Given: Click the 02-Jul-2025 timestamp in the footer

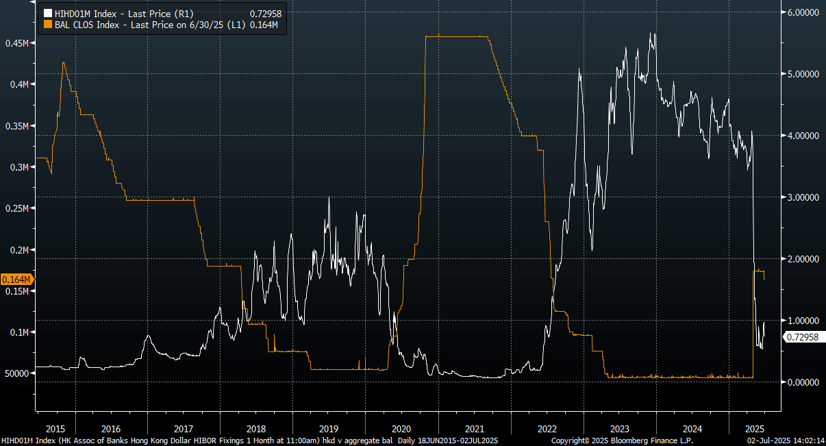Looking at the screenshot, I should pyautogui.click(x=785, y=440).
